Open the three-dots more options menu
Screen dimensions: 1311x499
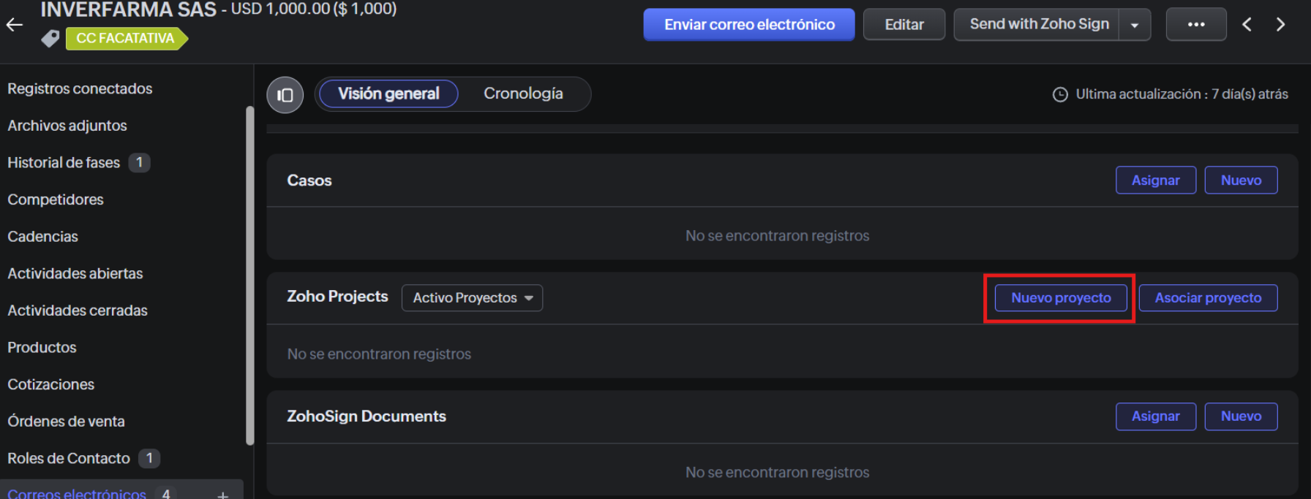[x=1195, y=24]
